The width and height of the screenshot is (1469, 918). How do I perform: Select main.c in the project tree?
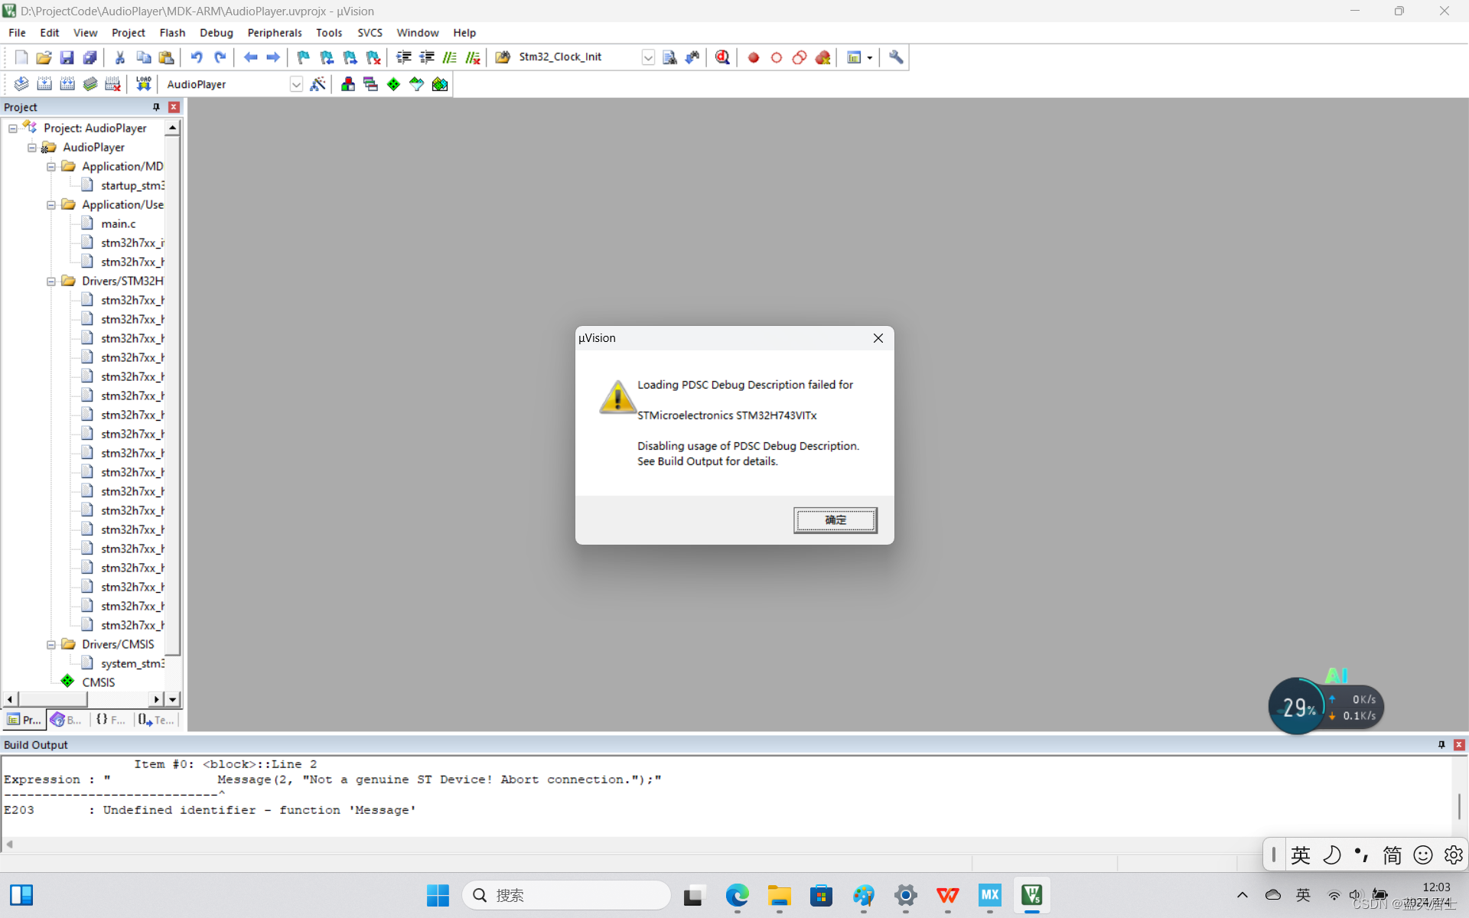tap(119, 223)
